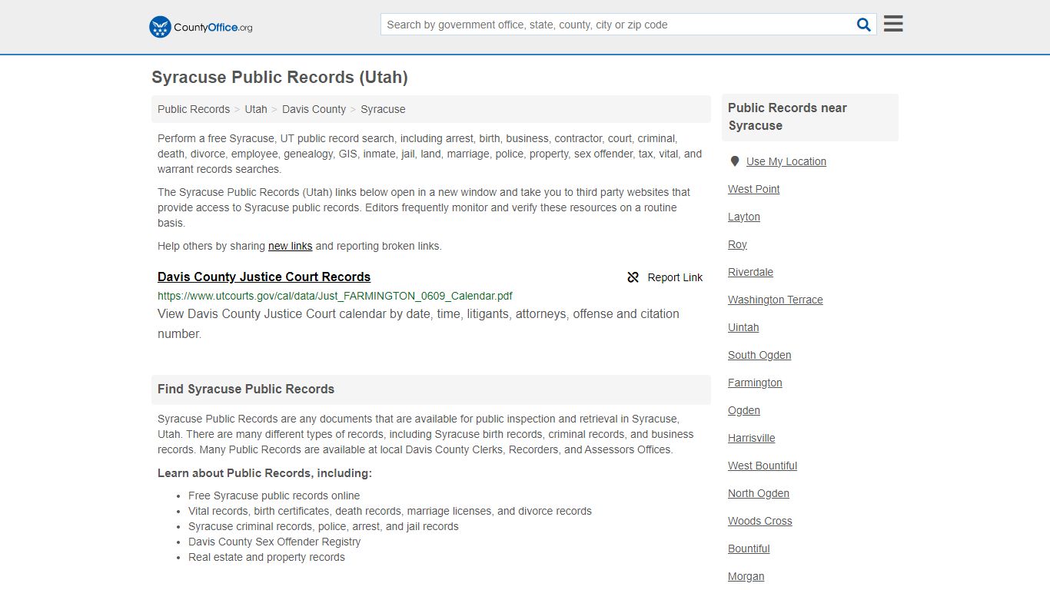Click the broken link report icon
The width and height of the screenshot is (1050, 590).
point(633,277)
